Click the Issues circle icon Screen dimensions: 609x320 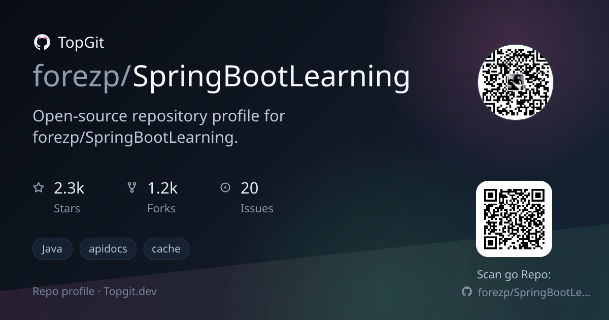pyautogui.click(x=225, y=188)
